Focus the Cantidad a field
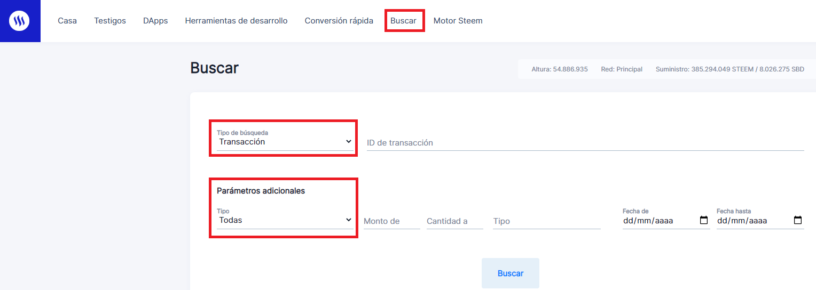This screenshot has height=290, width=816. coord(455,221)
